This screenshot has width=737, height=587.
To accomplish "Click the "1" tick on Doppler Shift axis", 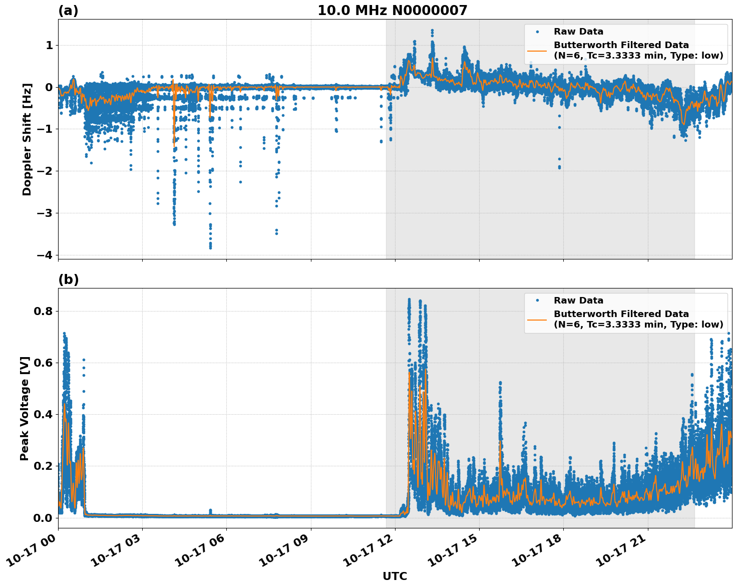I will (49, 46).
